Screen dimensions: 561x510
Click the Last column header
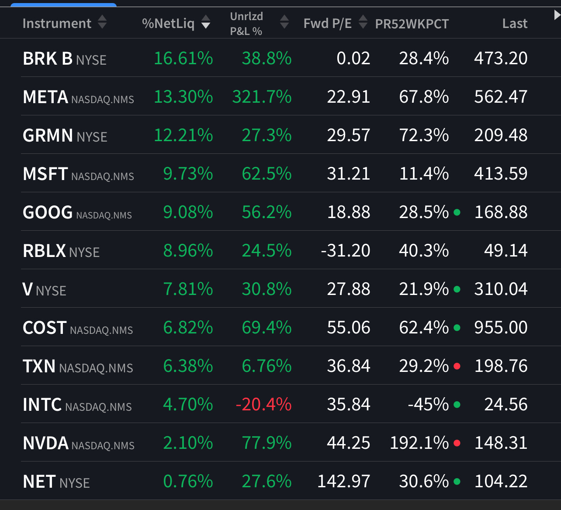click(515, 23)
